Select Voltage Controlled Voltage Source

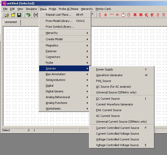point(122,145)
